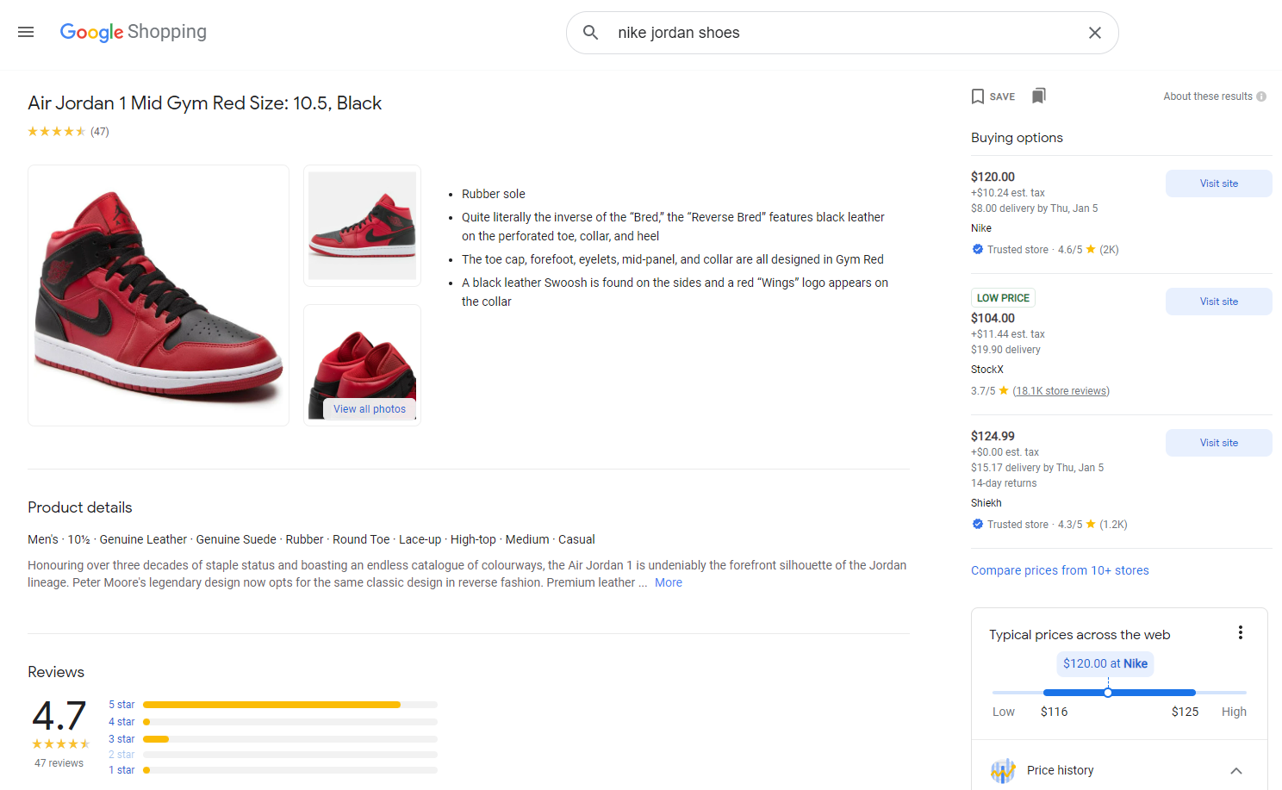Open the hamburger main menu
The height and width of the screenshot is (790, 1282).
[26, 32]
